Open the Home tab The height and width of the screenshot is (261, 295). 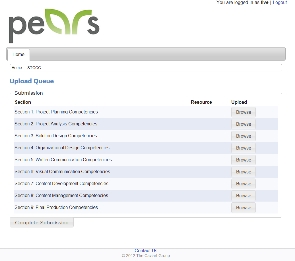pyautogui.click(x=18, y=55)
